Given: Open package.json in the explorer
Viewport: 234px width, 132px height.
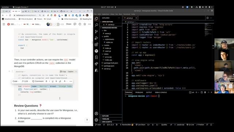Looking at the screenshot, I should tap(109, 66).
